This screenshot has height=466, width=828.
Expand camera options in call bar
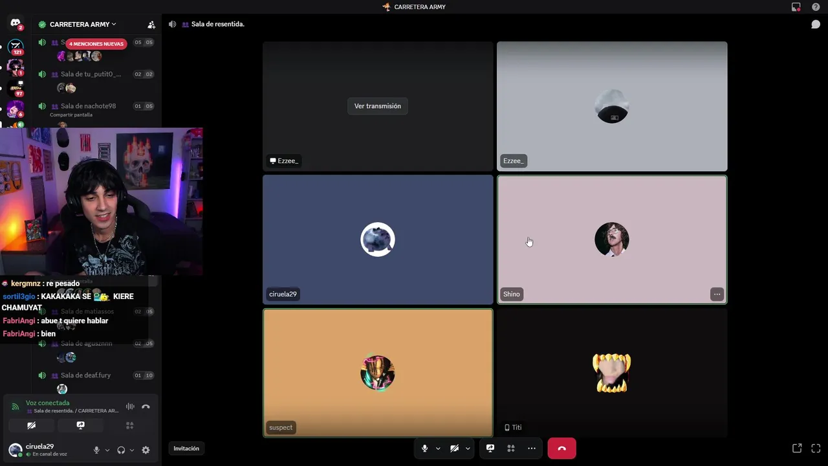coord(468,449)
